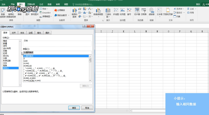Open the 视图 (View) ribbon tab
This screenshot has width=209, height=115.
(66, 4)
